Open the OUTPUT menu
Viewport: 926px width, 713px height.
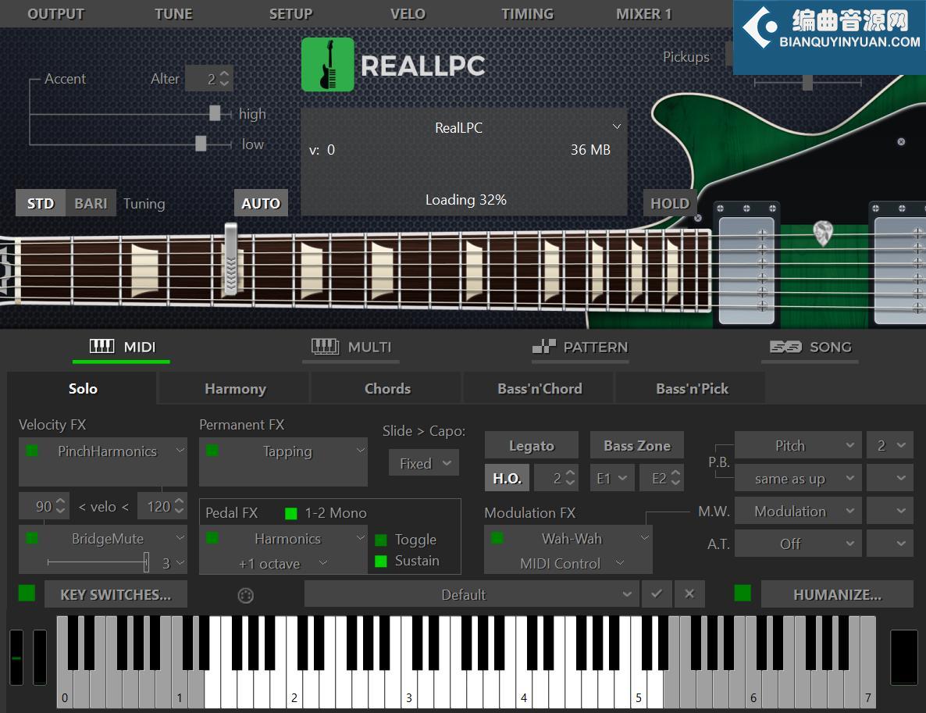tap(56, 13)
